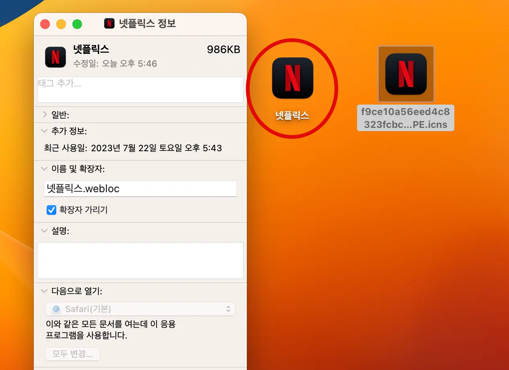Collapse the 이름 및 확장자 section

click(44, 169)
